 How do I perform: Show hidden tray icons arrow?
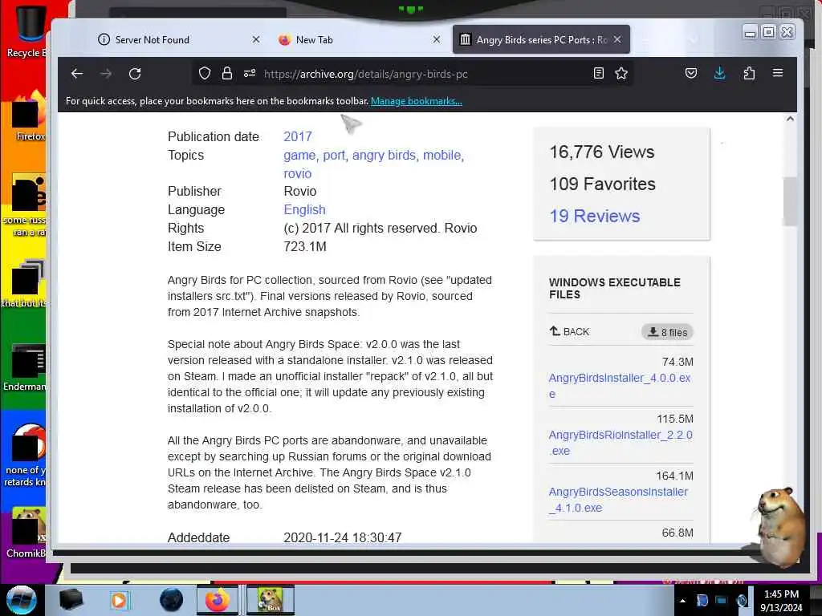(682, 601)
